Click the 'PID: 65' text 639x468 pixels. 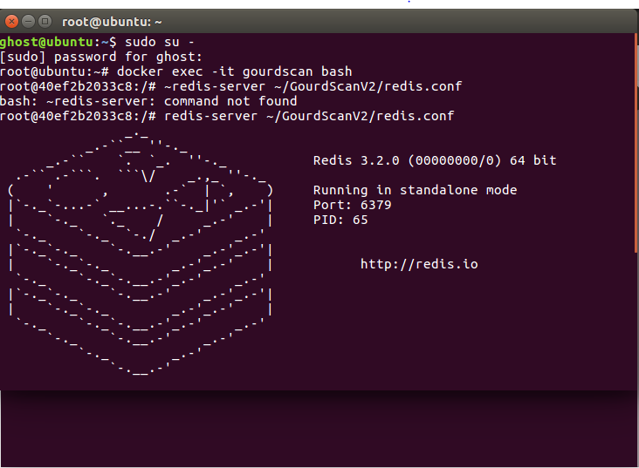click(x=340, y=220)
